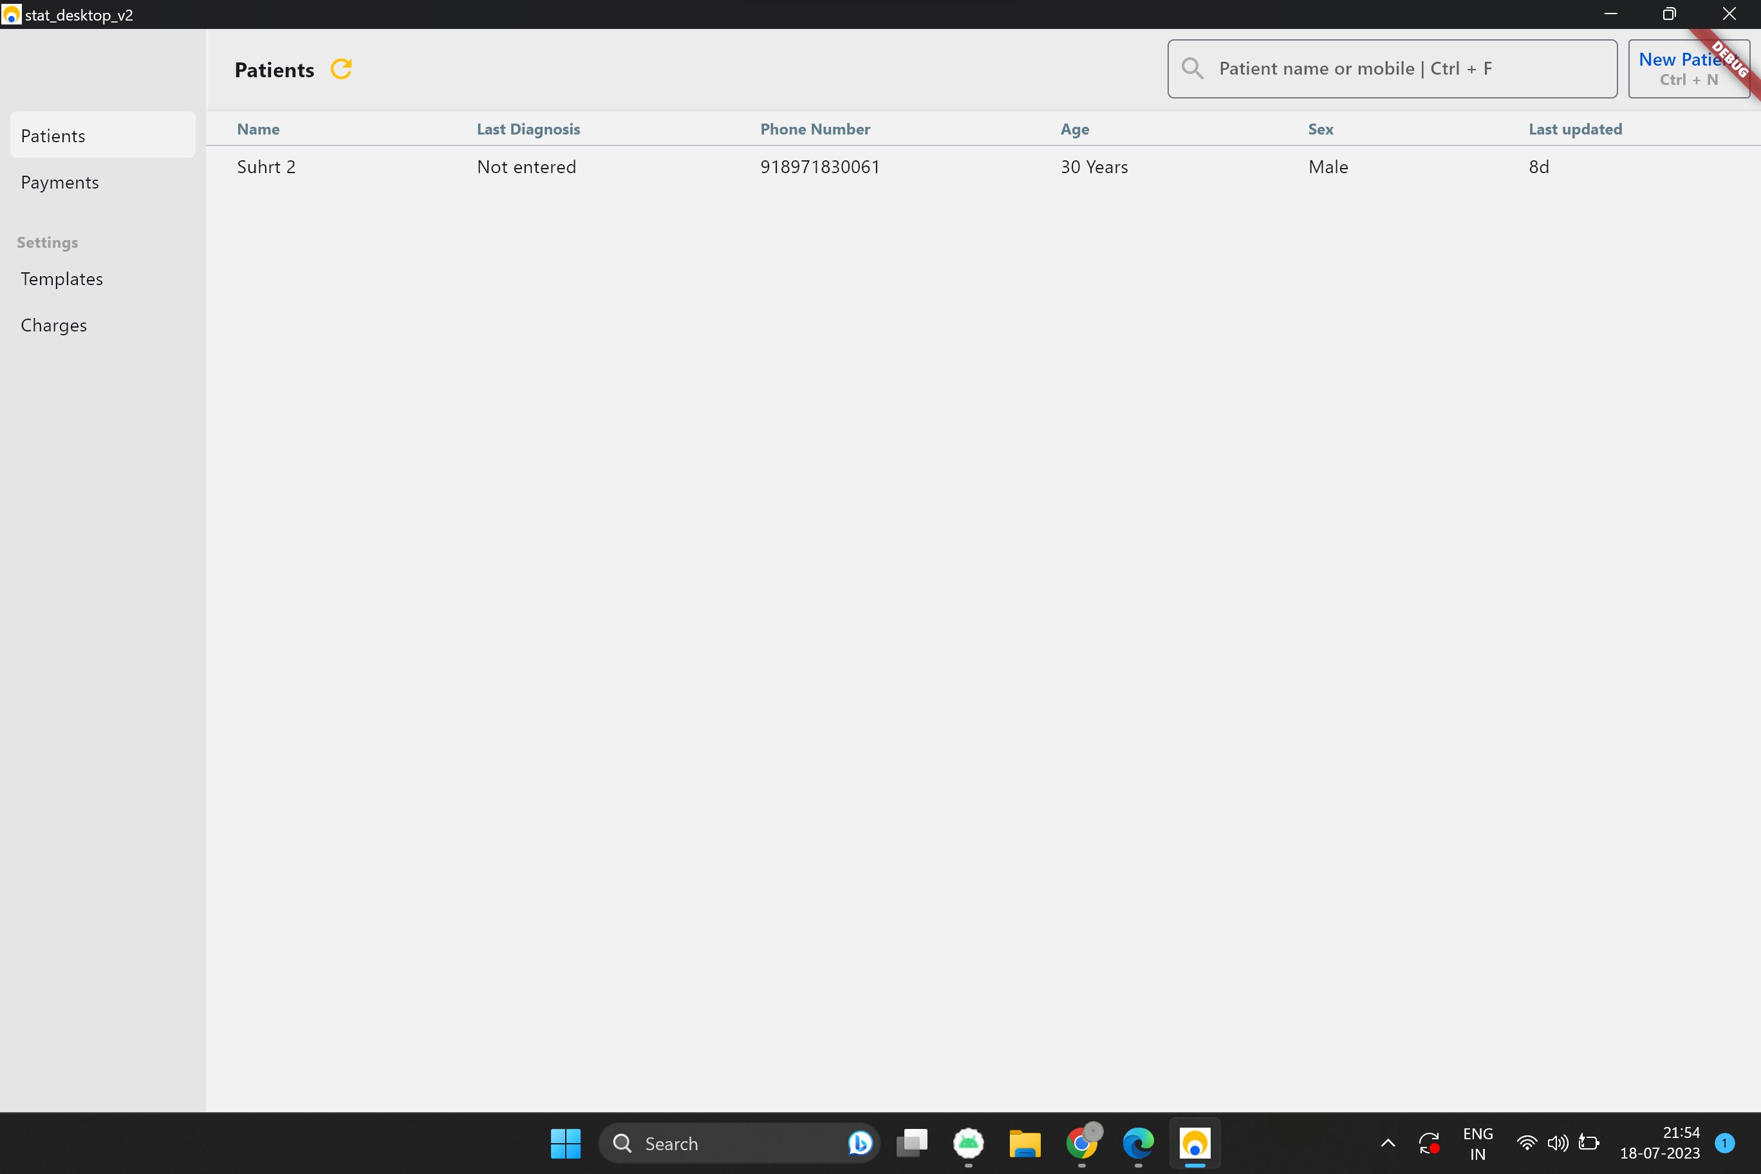Open the Payments section
The height and width of the screenshot is (1174, 1761).
pyautogui.click(x=60, y=182)
